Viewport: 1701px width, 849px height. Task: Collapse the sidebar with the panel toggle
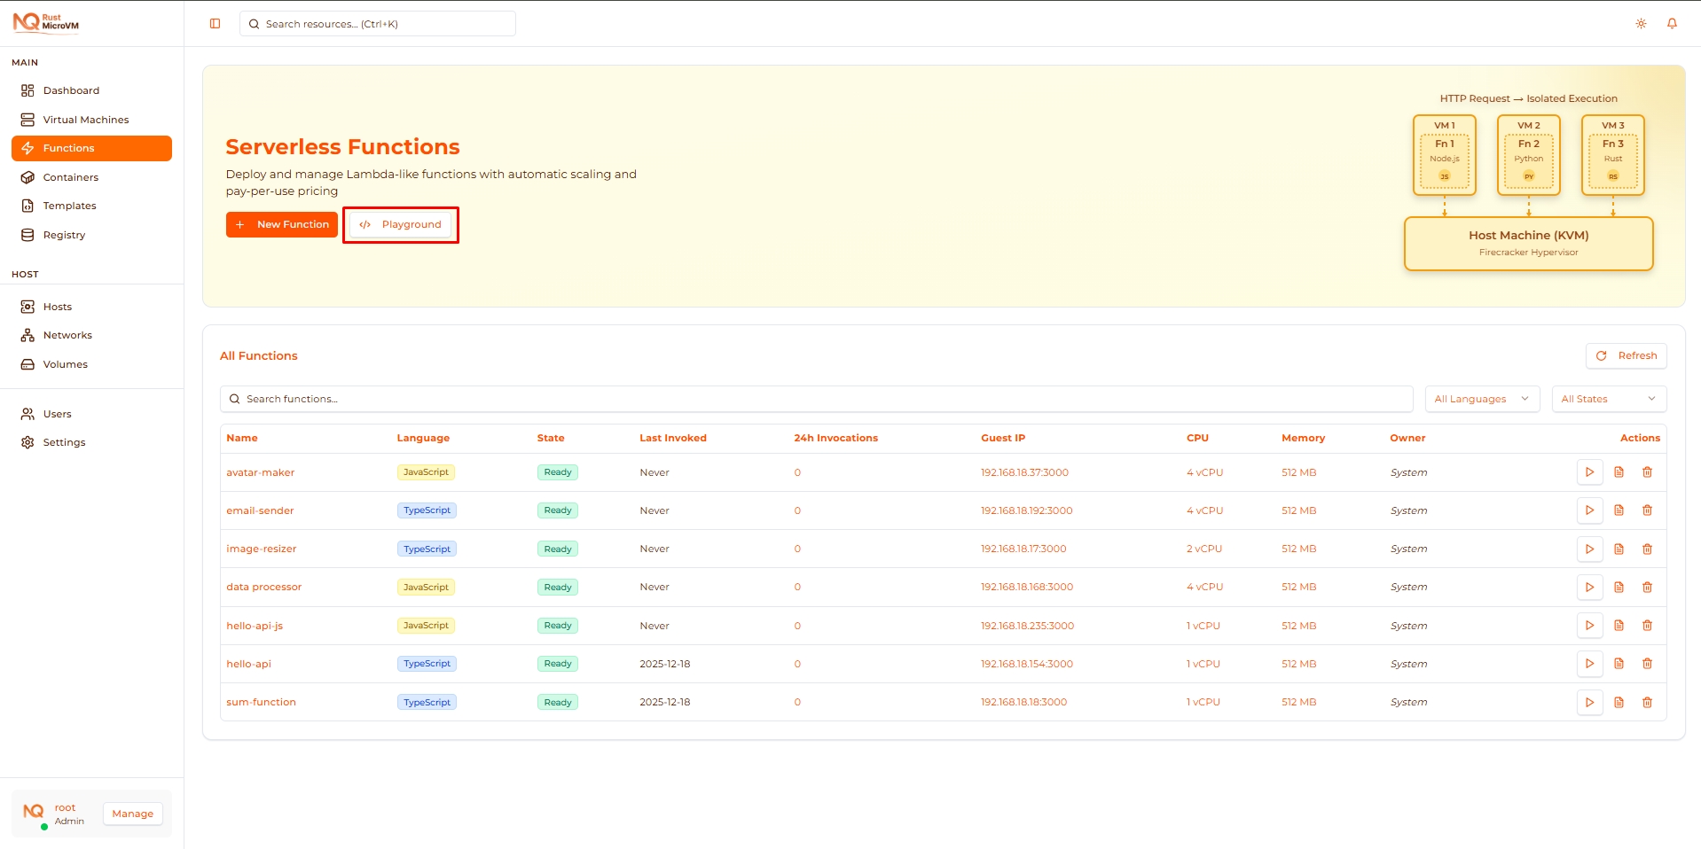(215, 23)
